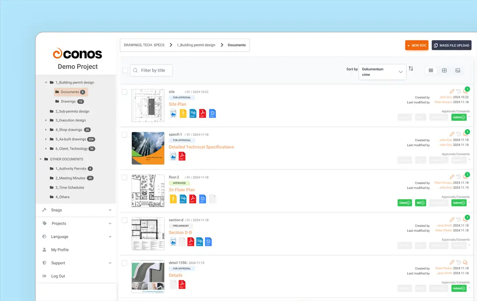Switch to list view
This screenshot has height=301, width=477.
pyautogui.click(x=431, y=70)
